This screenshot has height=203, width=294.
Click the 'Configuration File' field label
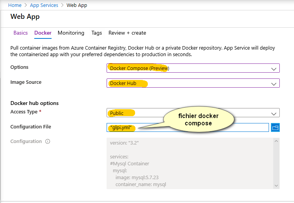(x=31, y=127)
